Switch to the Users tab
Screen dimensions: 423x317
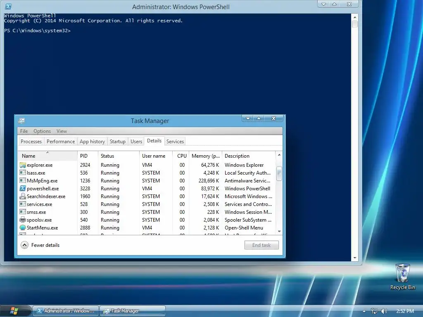click(x=136, y=142)
